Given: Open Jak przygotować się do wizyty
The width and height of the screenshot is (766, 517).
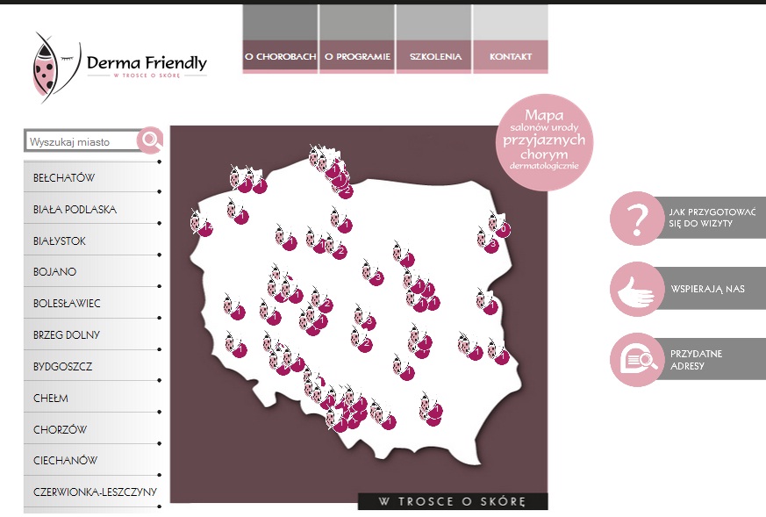Looking at the screenshot, I should 712,218.
